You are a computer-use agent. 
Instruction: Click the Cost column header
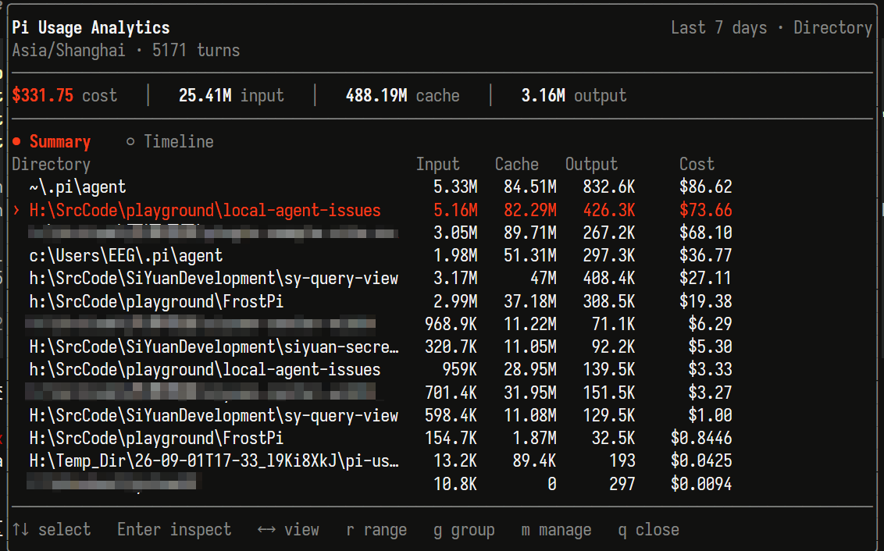pyautogui.click(x=697, y=164)
